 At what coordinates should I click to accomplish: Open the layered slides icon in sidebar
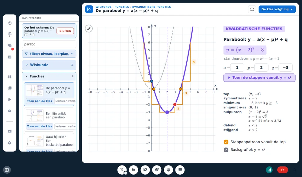10,88
